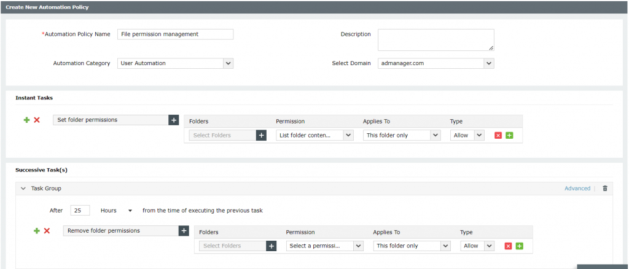Click the Automation Policy Name text field
Screen dimensions: 629x269
click(x=175, y=34)
